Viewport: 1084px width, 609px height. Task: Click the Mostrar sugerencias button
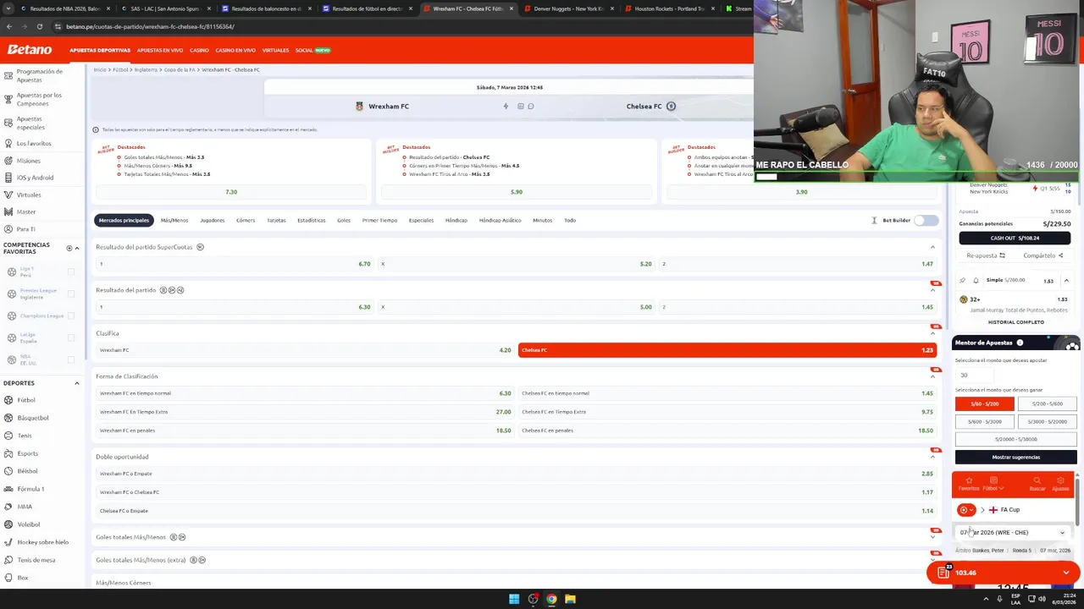click(1015, 457)
